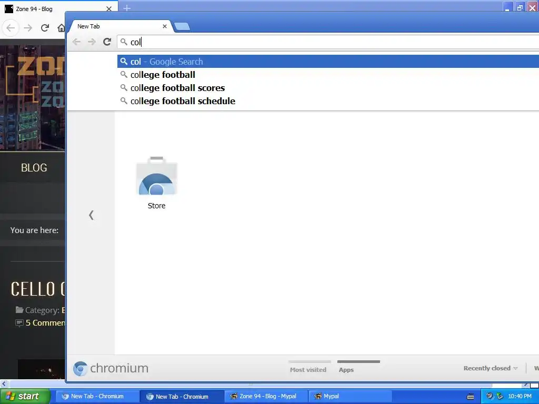Go back in the Chromium window
Screen dimensions: 539x404
click(x=77, y=42)
